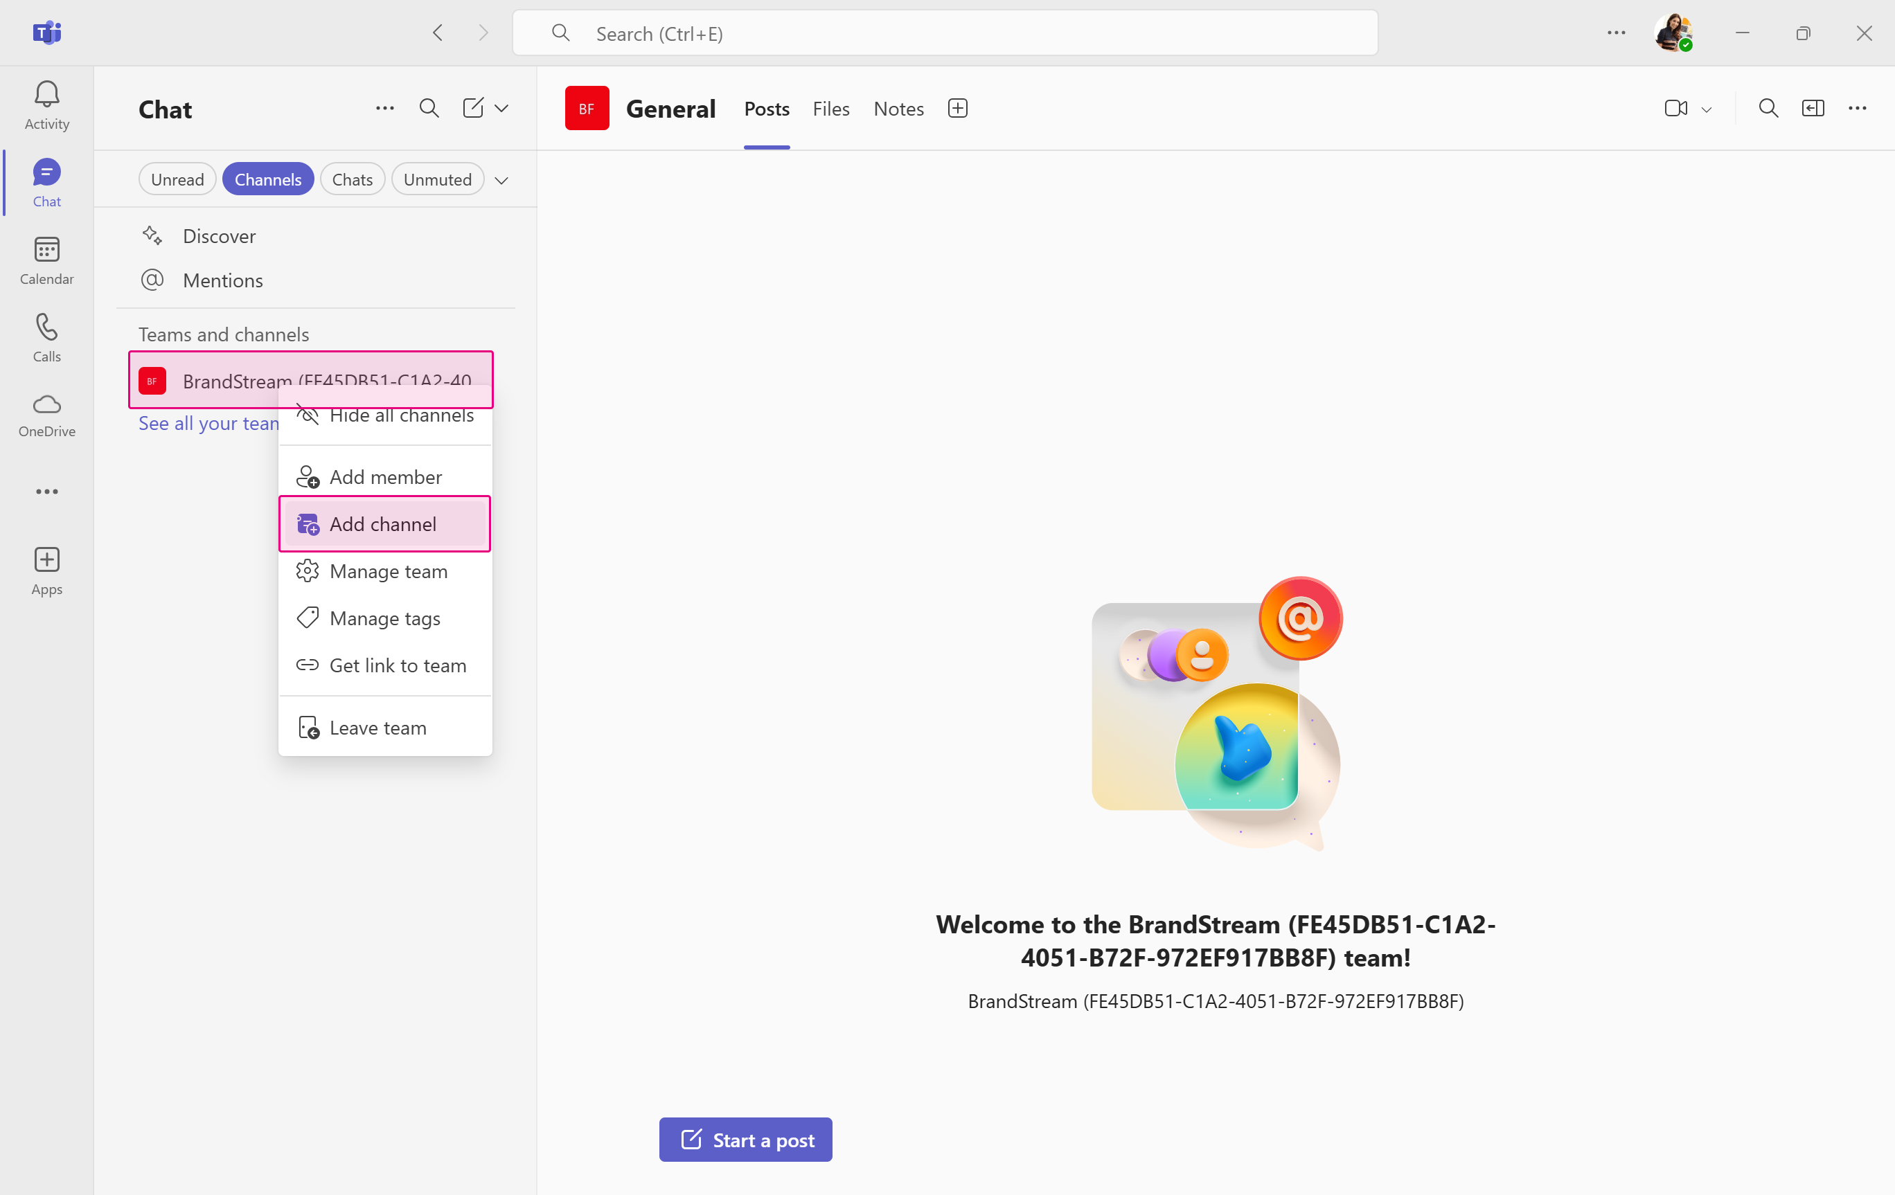The image size is (1895, 1195).
Task: Choose Get link to team
Action: click(386, 665)
